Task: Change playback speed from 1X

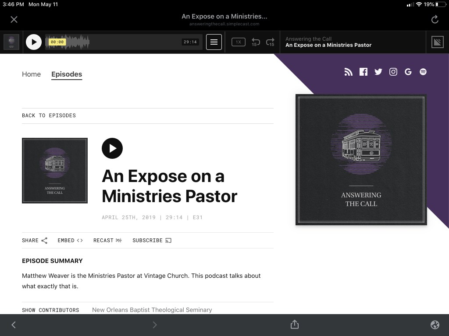Action: tap(238, 42)
